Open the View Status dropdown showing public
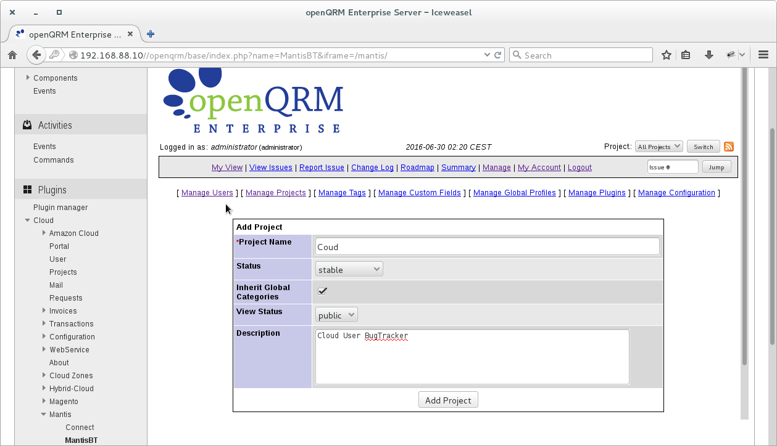 pyautogui.click(x=336, y=315)
